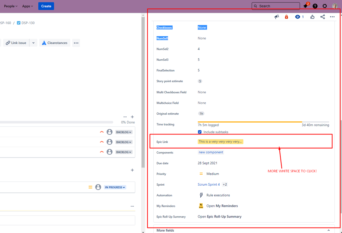The height and width of the screenshot is (233, 342).
Task: Click the assignee avatar in the third BACKLOG row
Action: [110, 152]
